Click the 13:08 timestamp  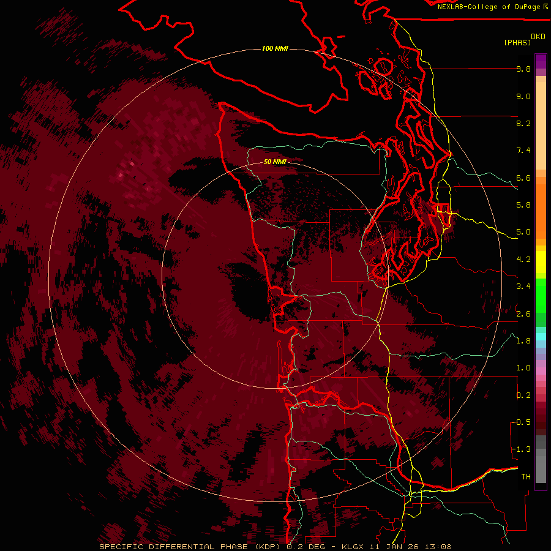438,547
